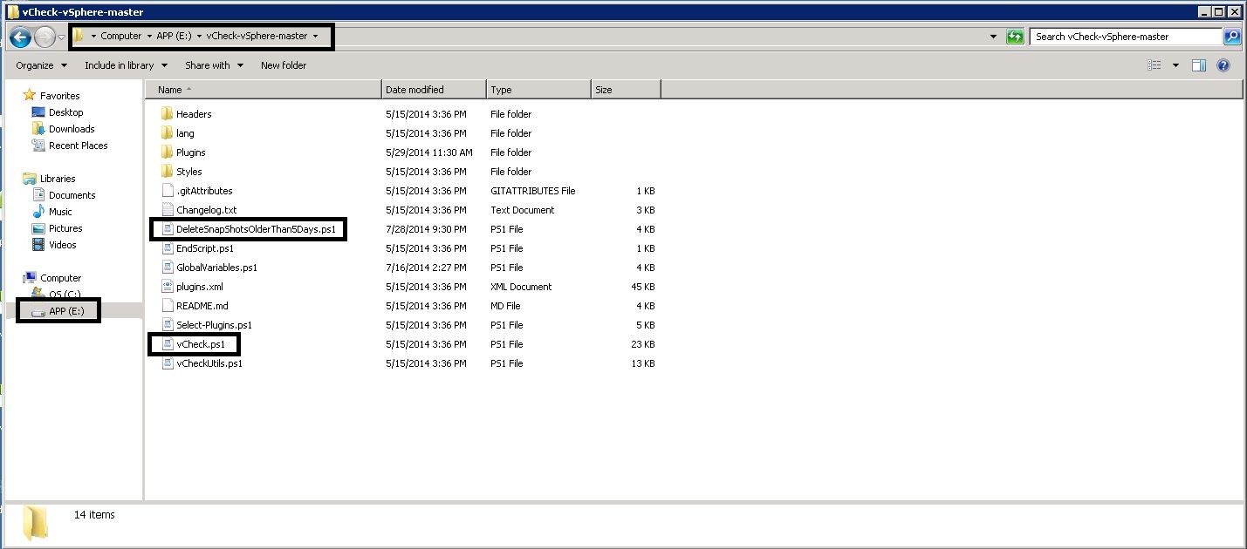Select the plugins.xml file
Screen dimensions: 1247x549
199,287
